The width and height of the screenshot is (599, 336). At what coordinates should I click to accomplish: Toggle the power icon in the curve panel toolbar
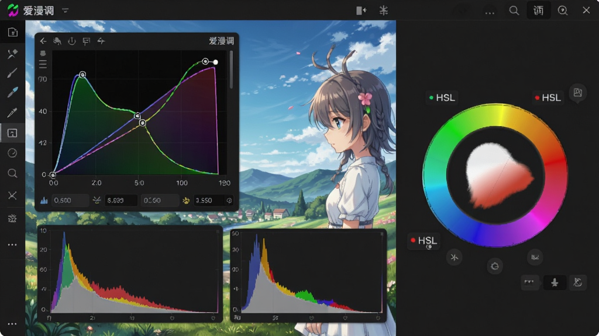[x=72, y=41]
